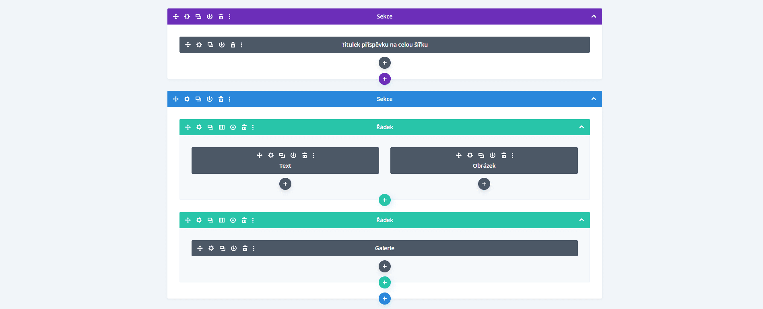The height and width of the screenshot is (309, 763).
Task: Open more options on Titulek příspěvku module
Action: pyautogui.click(x=242, y=45)
